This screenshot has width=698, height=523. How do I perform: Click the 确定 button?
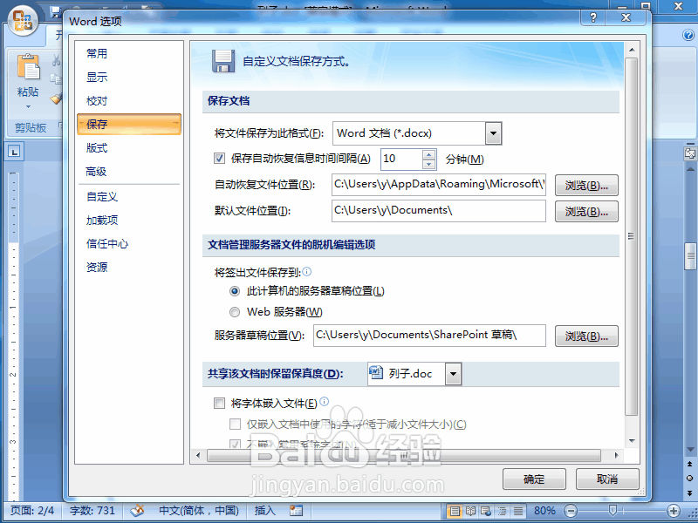(534, 479)
